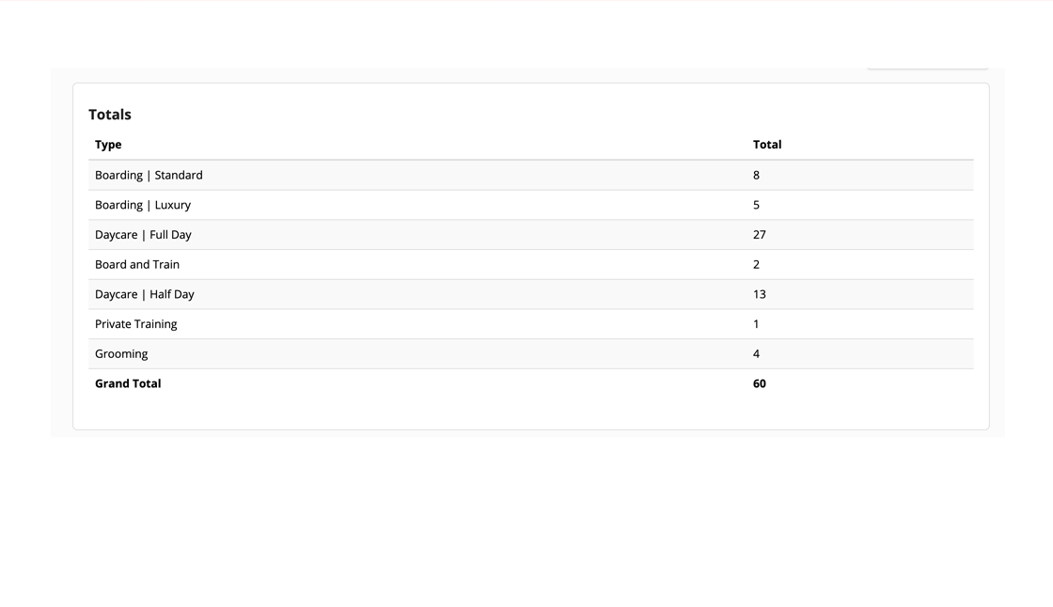The height and width of the screenshot is (607, 1053).
Task: Select the Grooming row
Action: (x=121, y=353)
